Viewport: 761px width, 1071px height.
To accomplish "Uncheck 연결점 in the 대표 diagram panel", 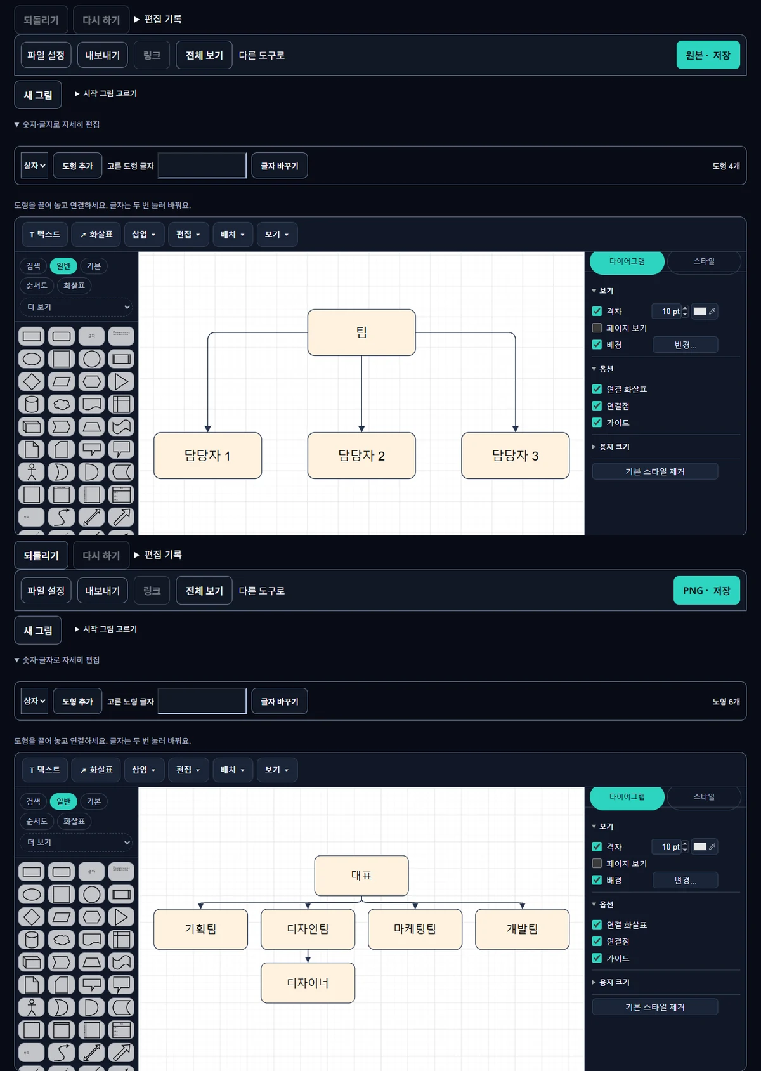I will (x=597, y=942).
